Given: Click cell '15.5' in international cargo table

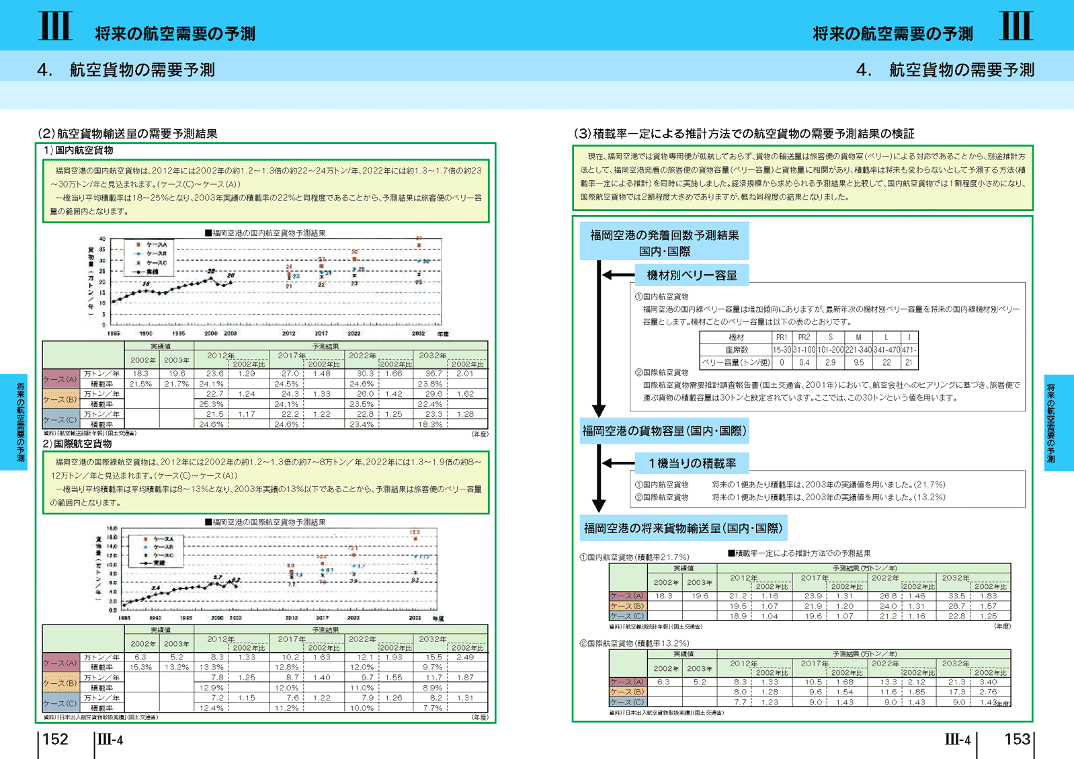Looking at the screenshot, I should pyautogui.click(x=433, y=657).
